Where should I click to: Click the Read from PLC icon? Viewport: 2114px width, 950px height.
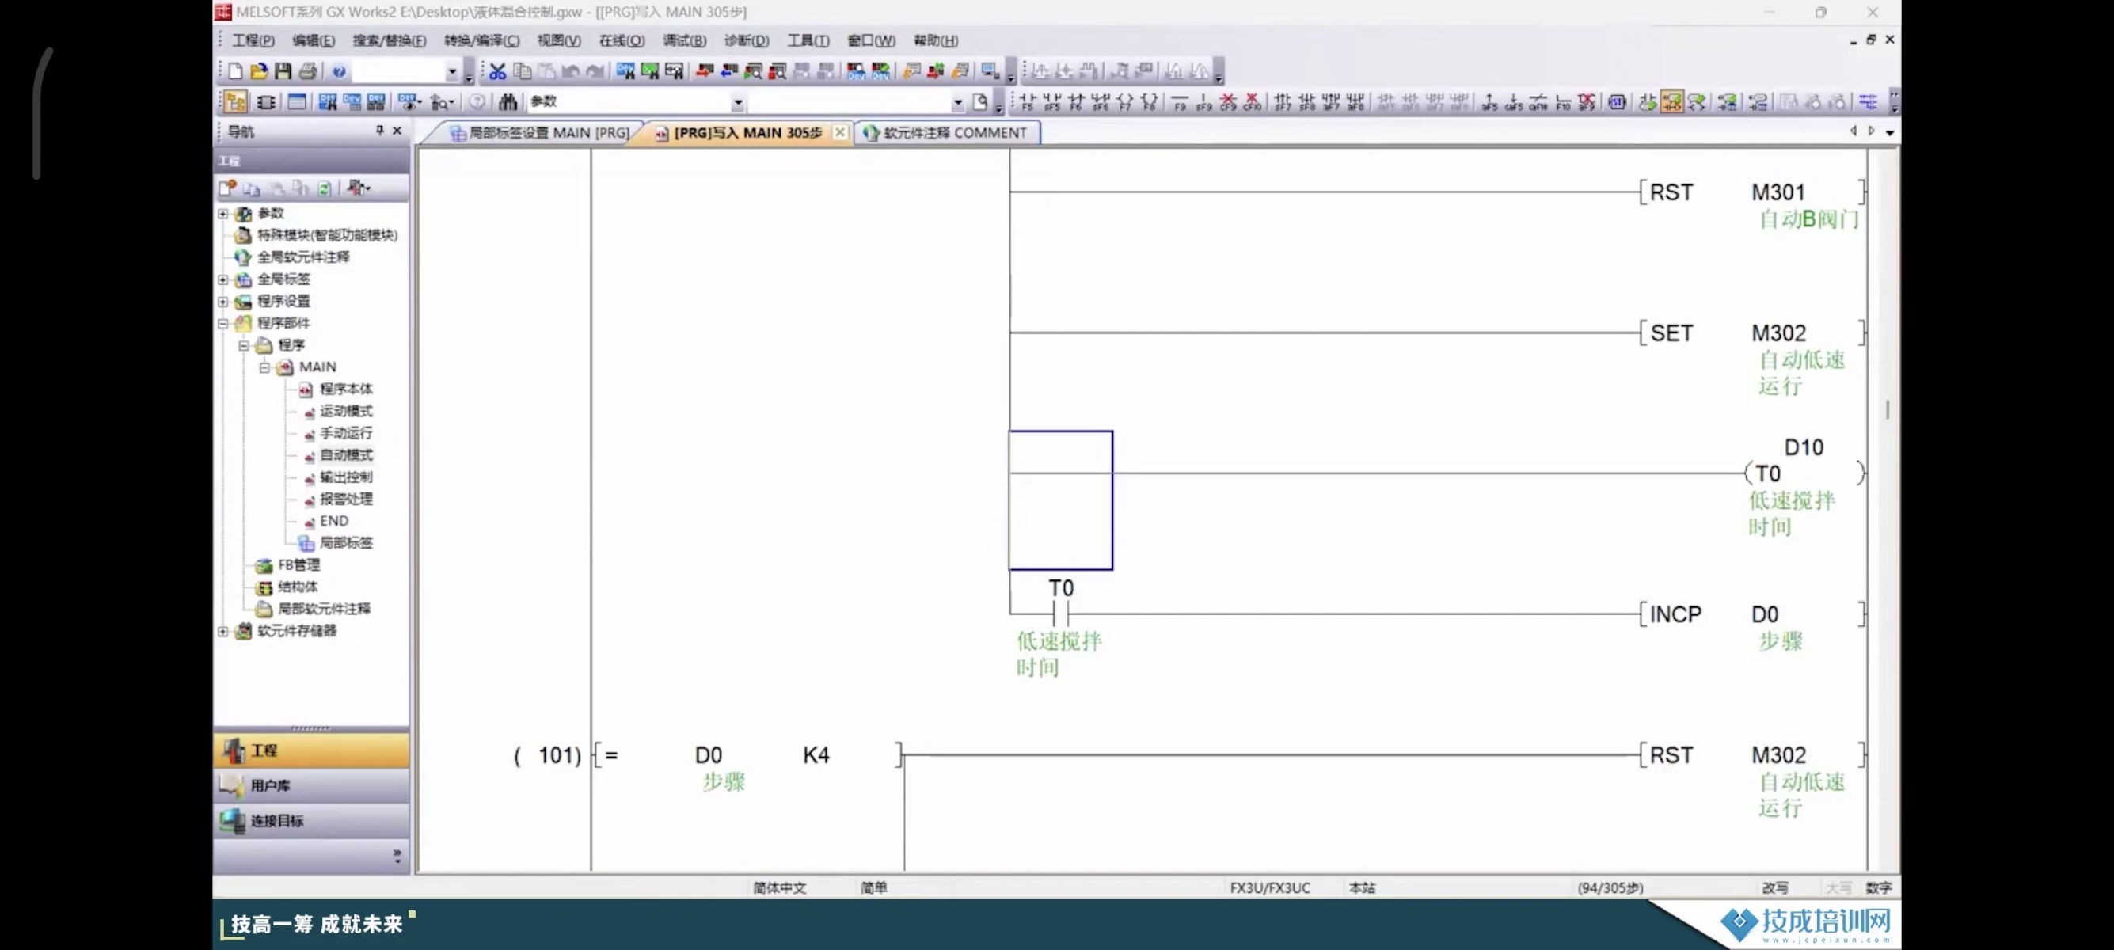pos(728,71)
